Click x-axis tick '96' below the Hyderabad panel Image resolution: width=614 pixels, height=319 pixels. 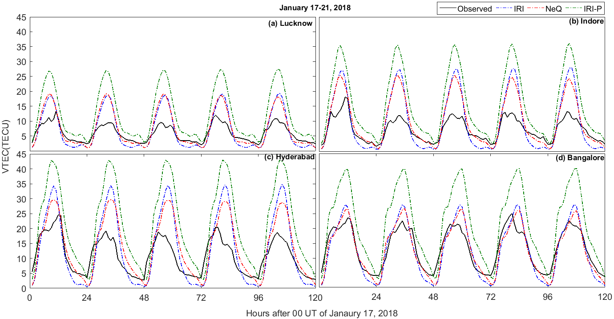pyautogui.click(x=259, y=297)
